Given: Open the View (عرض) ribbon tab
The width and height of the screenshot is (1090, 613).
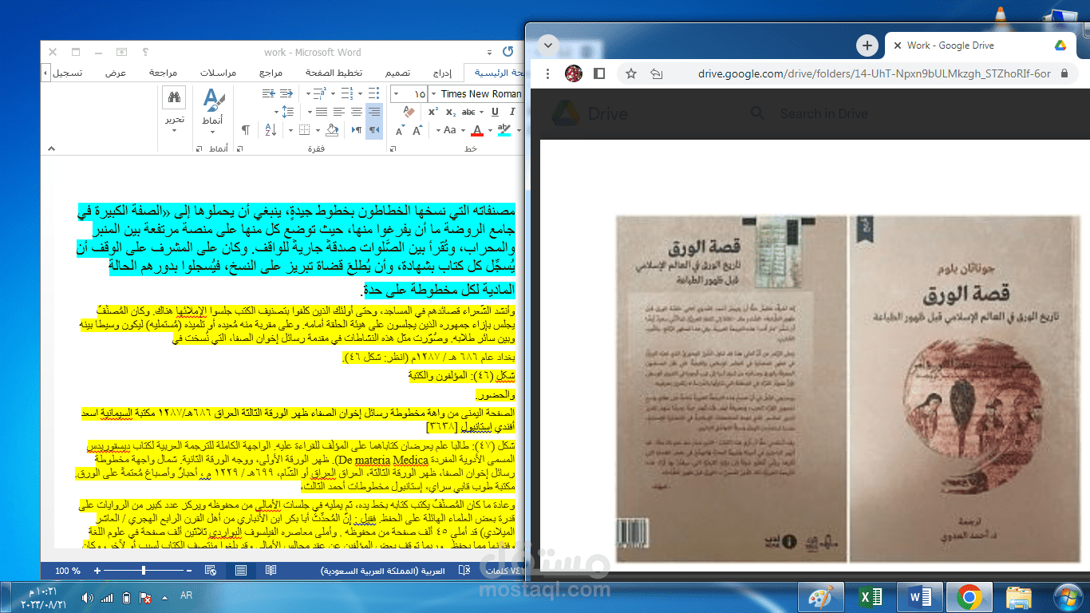Looking at the screenshot, I should click(x=116, y=73).
